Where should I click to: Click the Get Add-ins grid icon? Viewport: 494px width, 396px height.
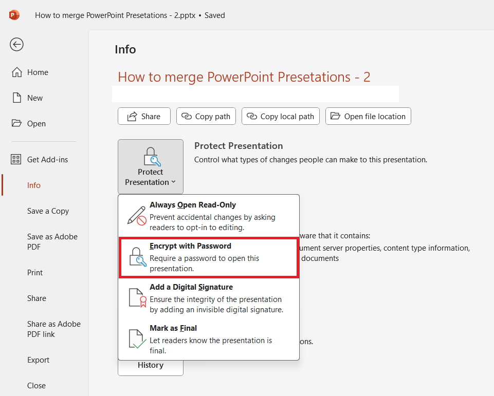tap(16, 159)
